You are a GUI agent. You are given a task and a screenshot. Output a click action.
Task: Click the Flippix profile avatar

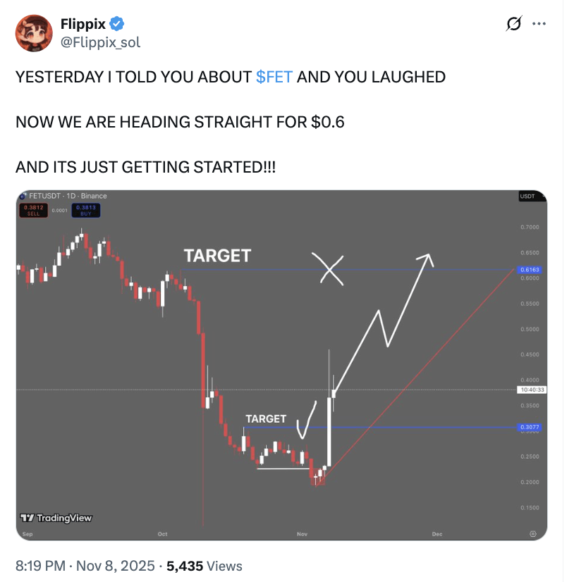tap(33, 32)
